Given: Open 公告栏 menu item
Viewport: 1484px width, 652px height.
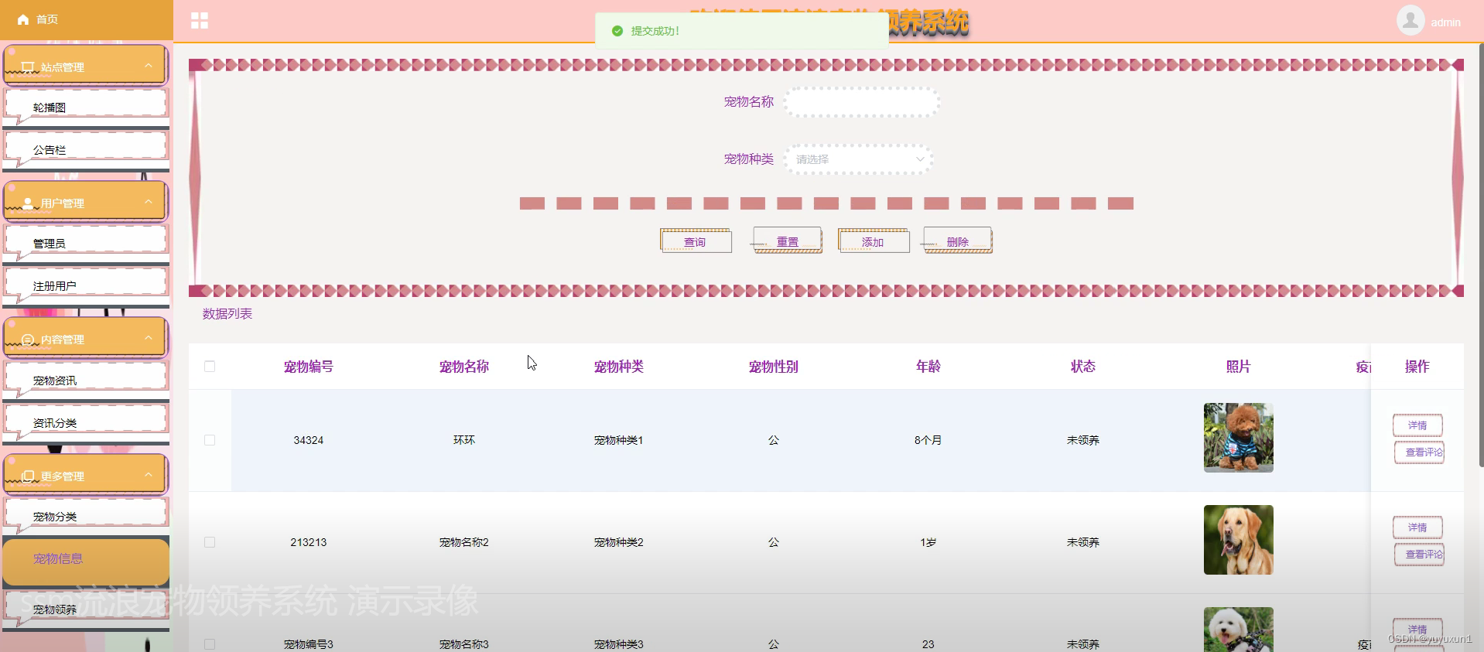Looking at the screenshot, I should tap(86, 149).
